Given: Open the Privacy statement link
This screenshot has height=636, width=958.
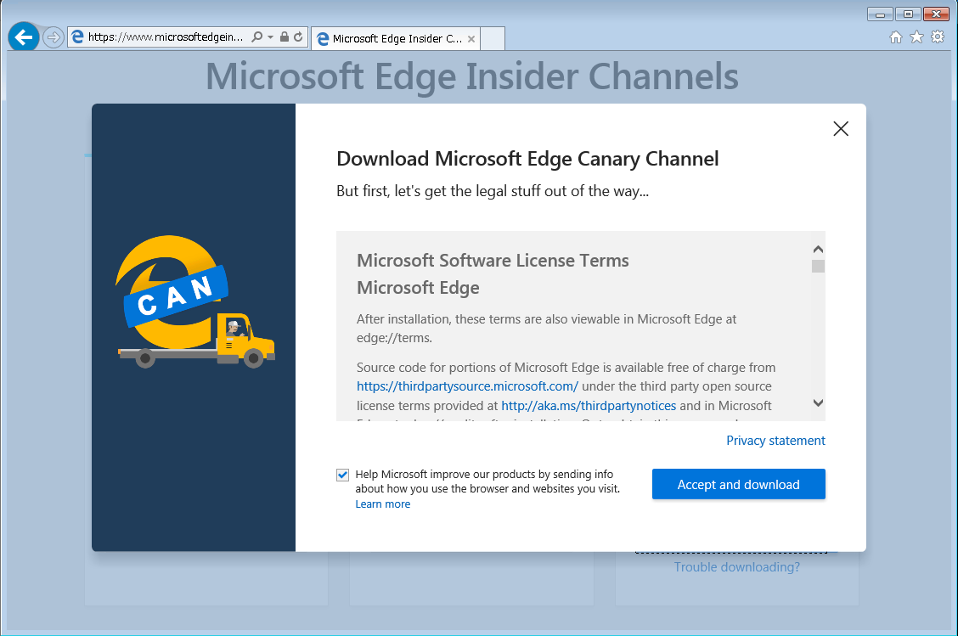Looking at the screenshot, I should (776, 441).
